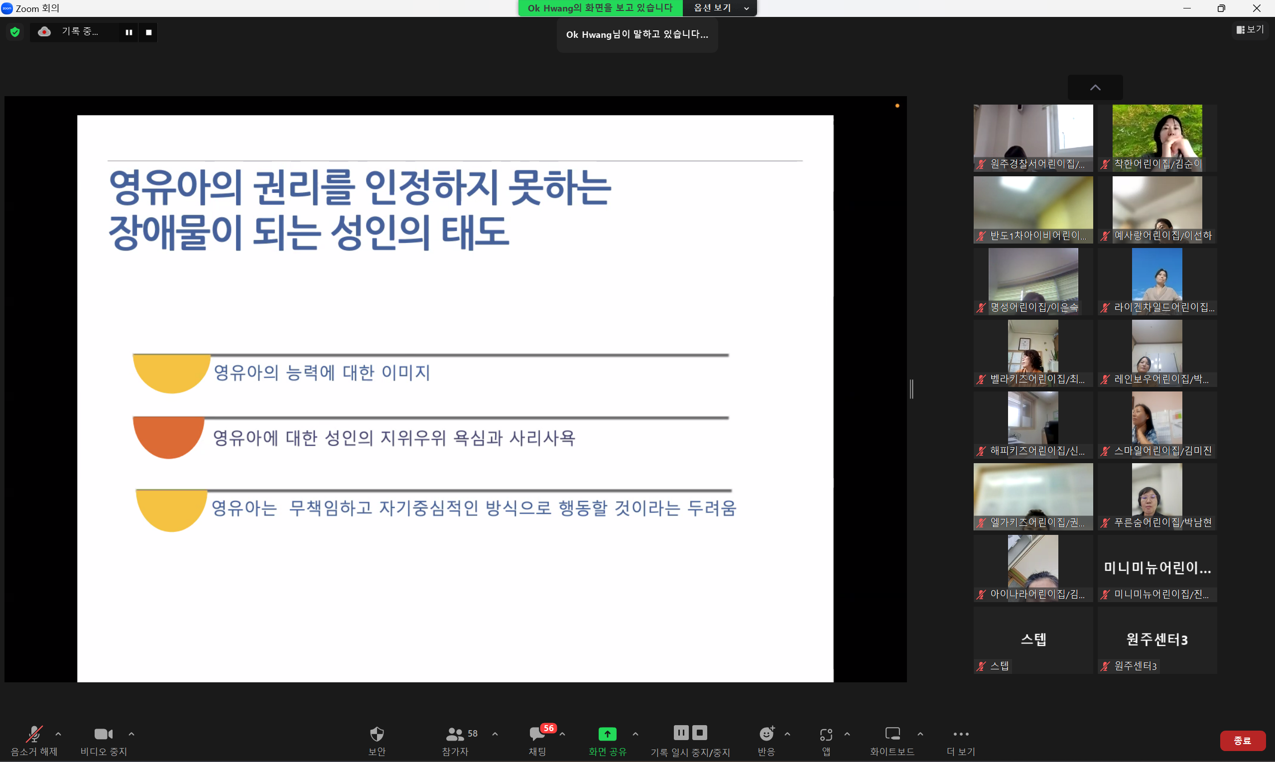Click the Zoom logo in the title bar

(x=6, y=8)
